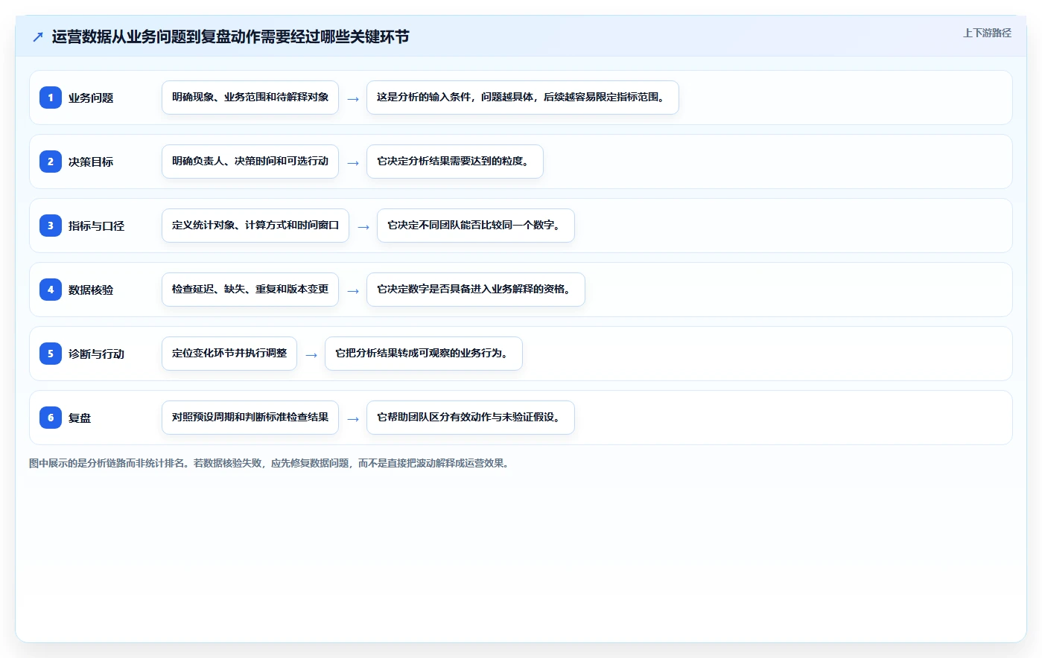Open the 定位变化环节并执行调整 box
1042x658 pixels.
click(229, 354)
